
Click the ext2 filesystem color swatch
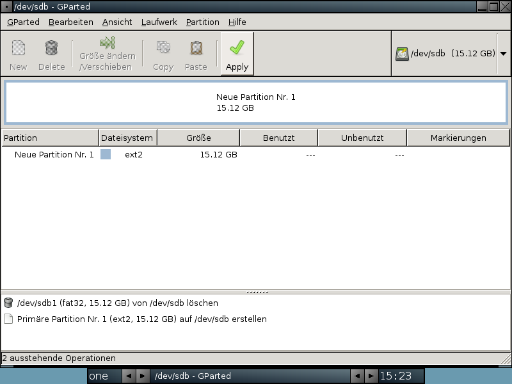tap(106, 154)
